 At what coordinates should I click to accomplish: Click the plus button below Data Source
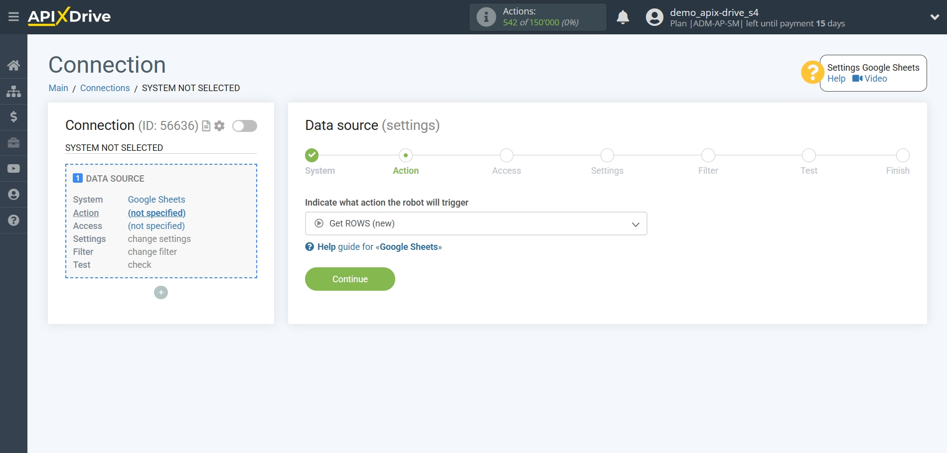coord(160,292)
